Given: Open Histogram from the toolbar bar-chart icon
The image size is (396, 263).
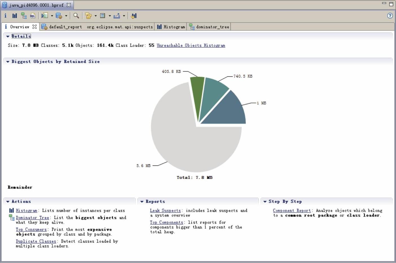Looking at the screenshot, I should pos(14,16).
